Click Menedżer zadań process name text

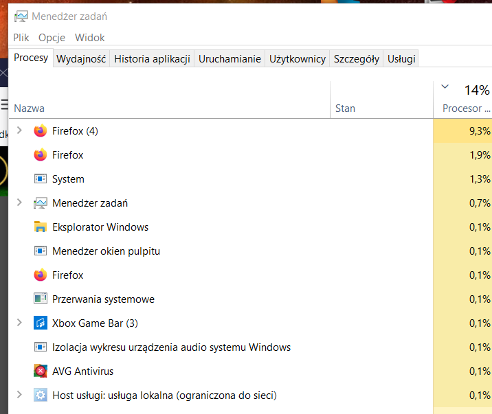click(x=90, y=203)
